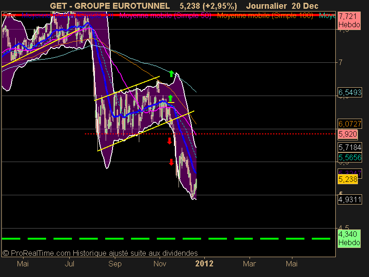Click the lowest red down arrow marker
Viewport: 369px width, 277px height.
click(x=171, y=162)
